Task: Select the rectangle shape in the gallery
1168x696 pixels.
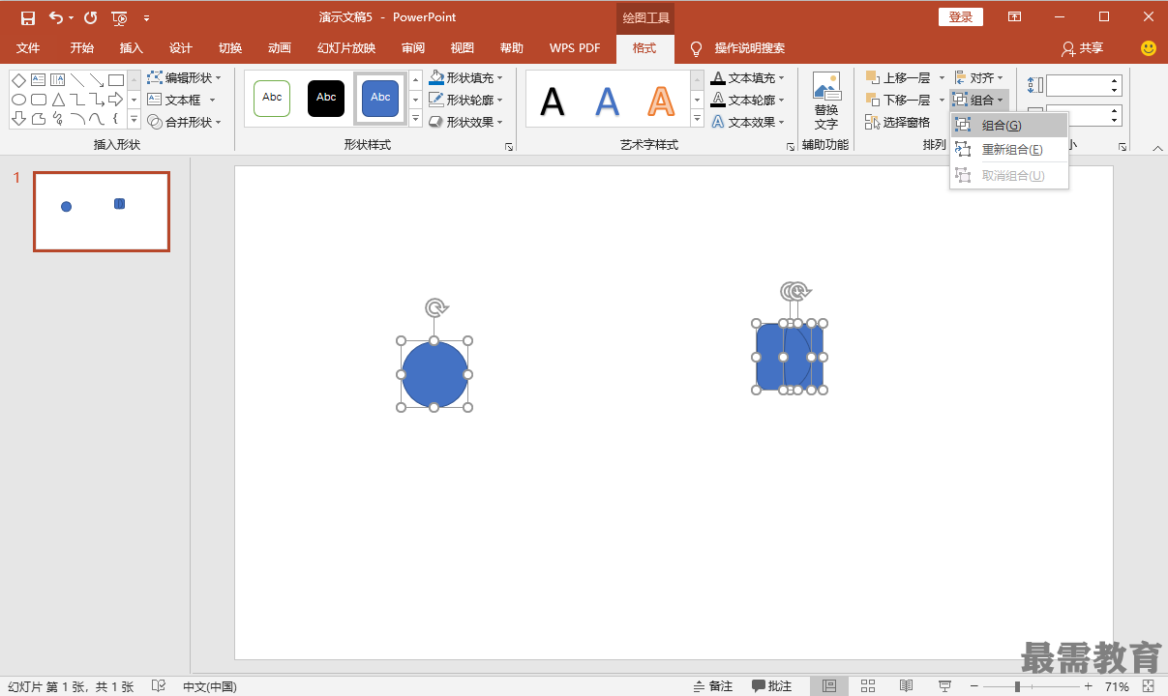Action: click(x=116, y=80)
